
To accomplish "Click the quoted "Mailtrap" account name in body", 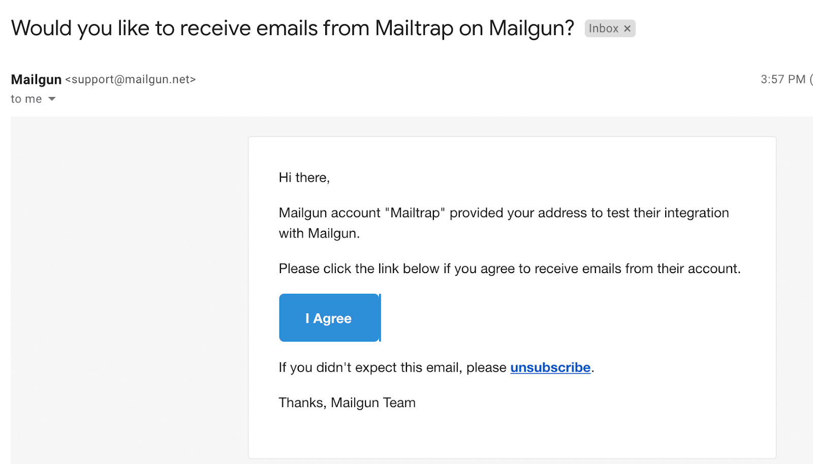I will click(x=415, y=213).
